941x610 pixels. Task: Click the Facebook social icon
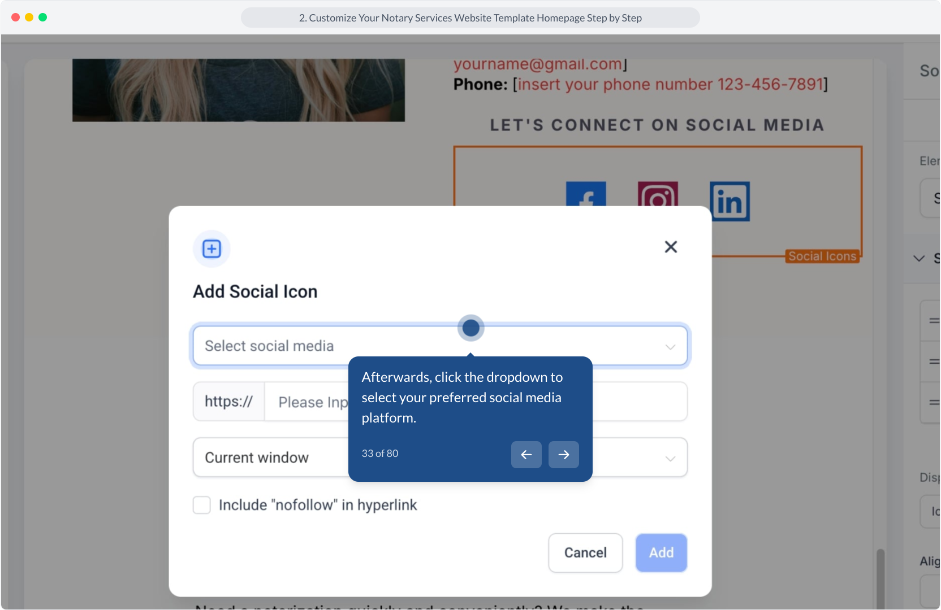(x=586, y=194)
